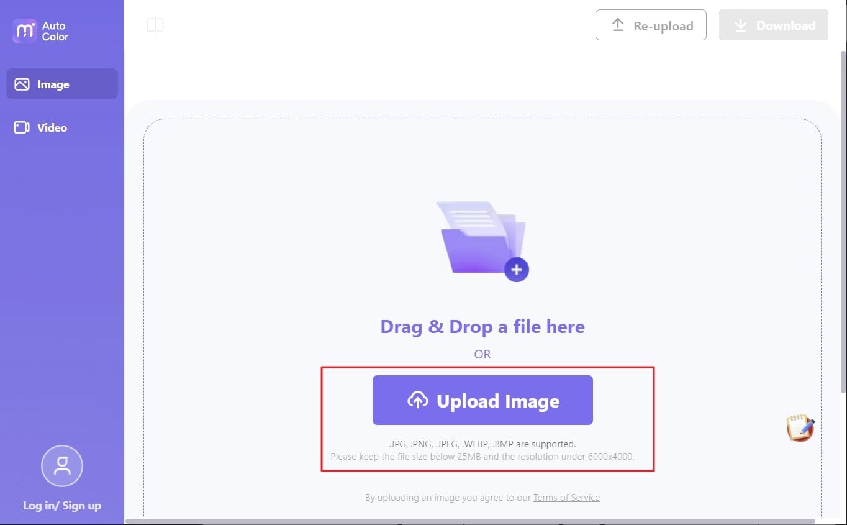Click the video camera icon in the sidebar
The image size is (847, 525).
click(21, 127)
